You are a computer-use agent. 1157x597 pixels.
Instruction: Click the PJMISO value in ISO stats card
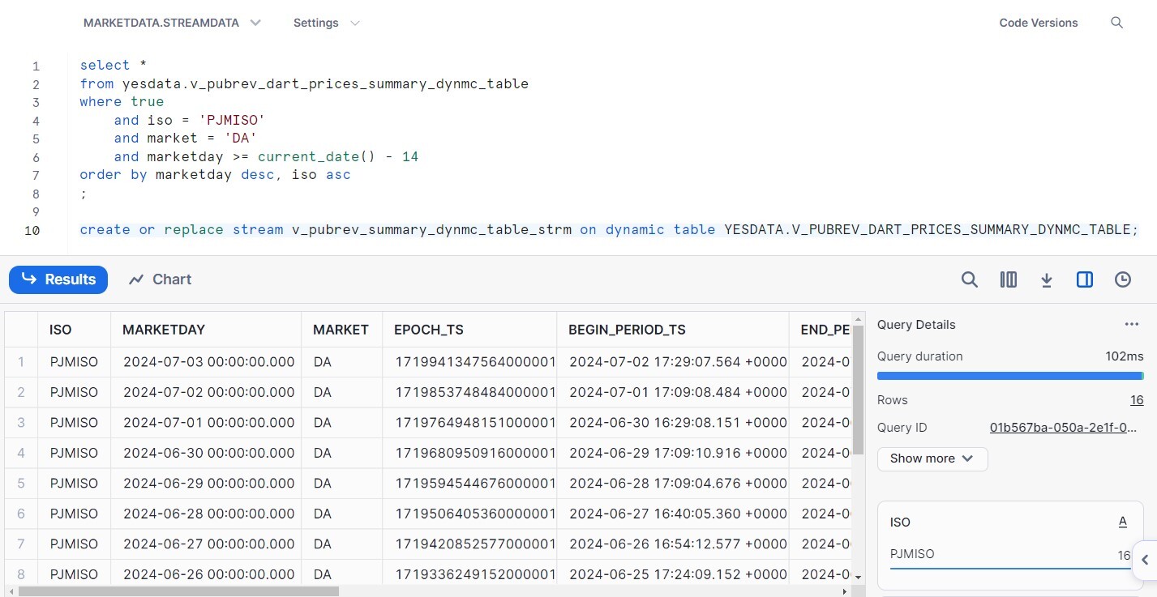tap(912, 555)
